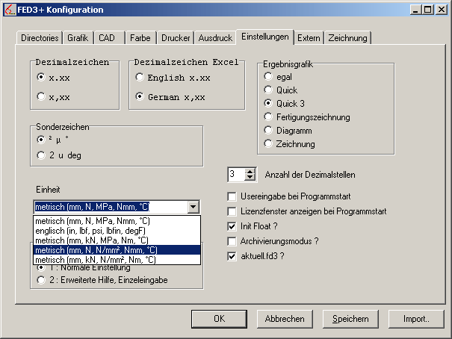Image resolution: width=452 pixels, height=339 pixels.
Task: Click the decimal places number field
Action: click(x=235, y=175)
